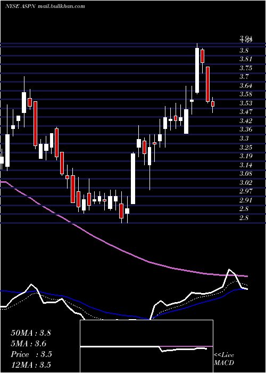Select the 3.7 price axis label
266x373 pixels.
pyautogui.click(x=244, y=77)
